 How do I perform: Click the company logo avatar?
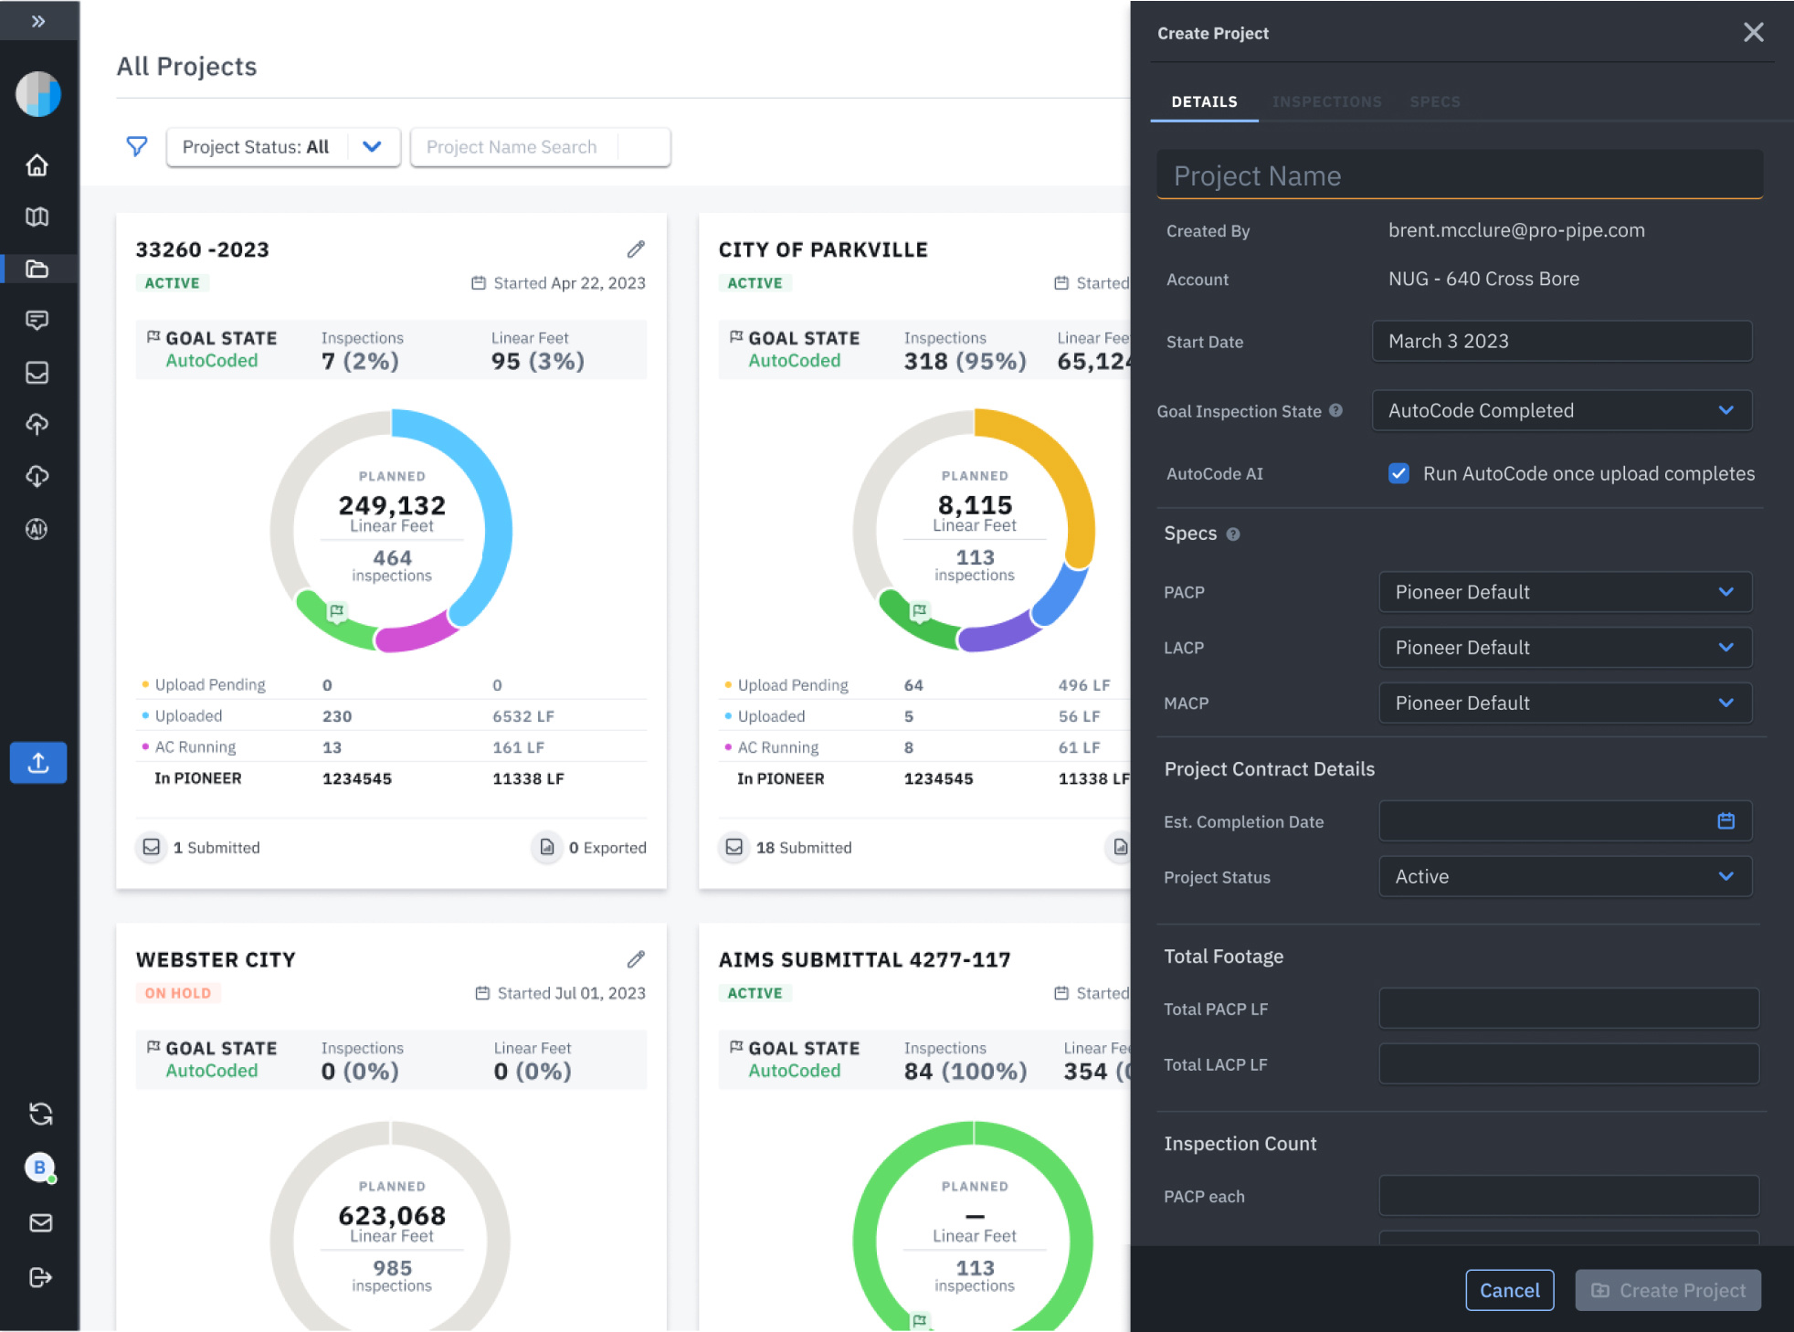38,94
